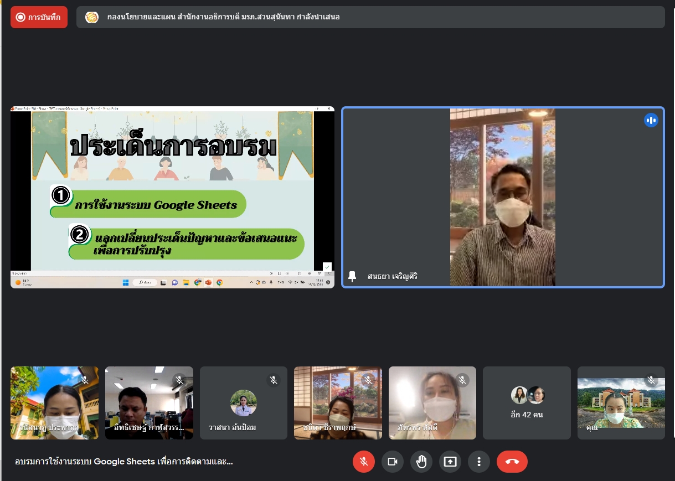Raise hand using the hand icon
This screenshot has width=675, height=481.
point(421,462)
